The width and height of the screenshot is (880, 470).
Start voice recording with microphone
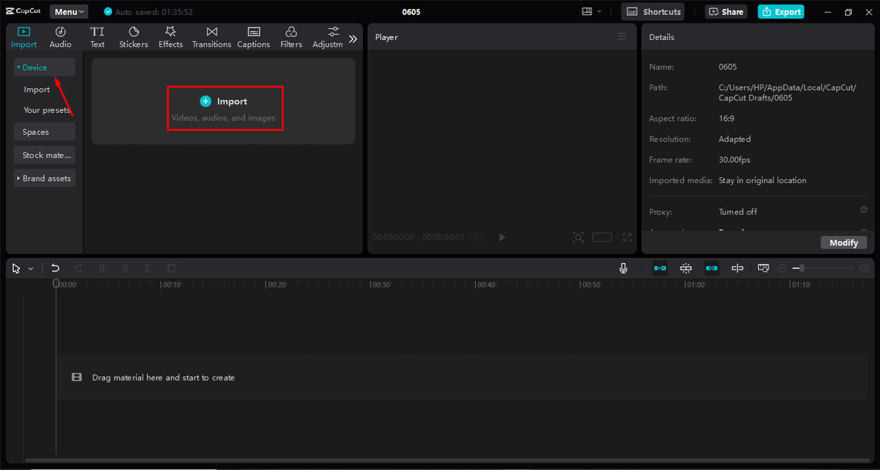click(x=624, y=268)
